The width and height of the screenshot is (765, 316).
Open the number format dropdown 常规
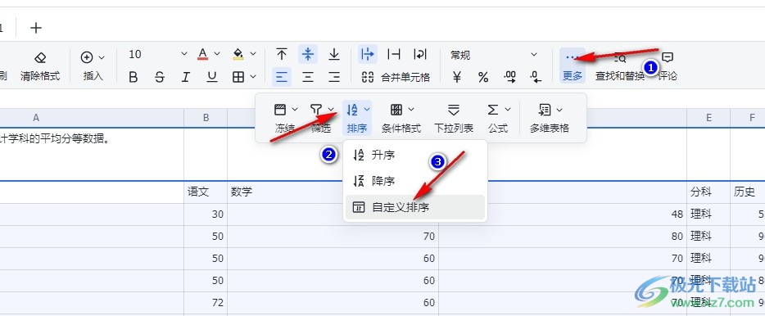[x=493, y=55]
